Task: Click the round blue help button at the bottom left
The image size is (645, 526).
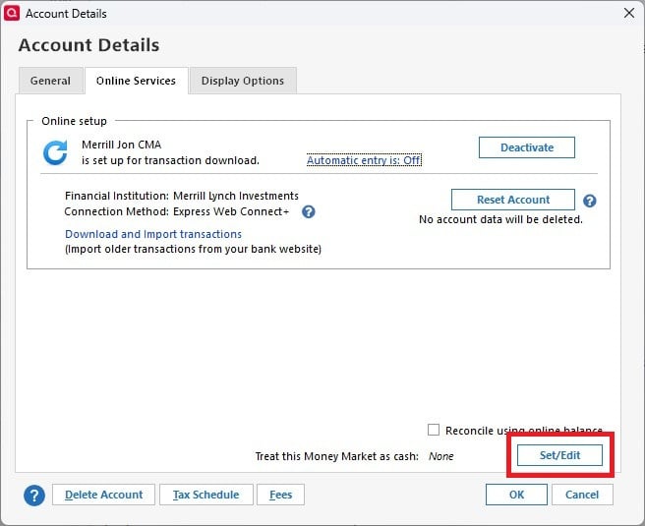Action: [x=34, y=496]
